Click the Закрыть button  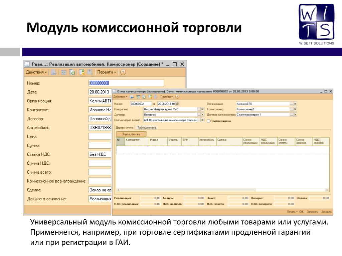coord(326,212)
